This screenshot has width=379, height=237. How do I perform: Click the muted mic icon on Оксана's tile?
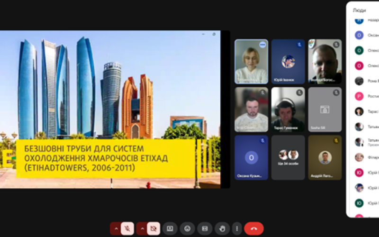click(263, 140)
